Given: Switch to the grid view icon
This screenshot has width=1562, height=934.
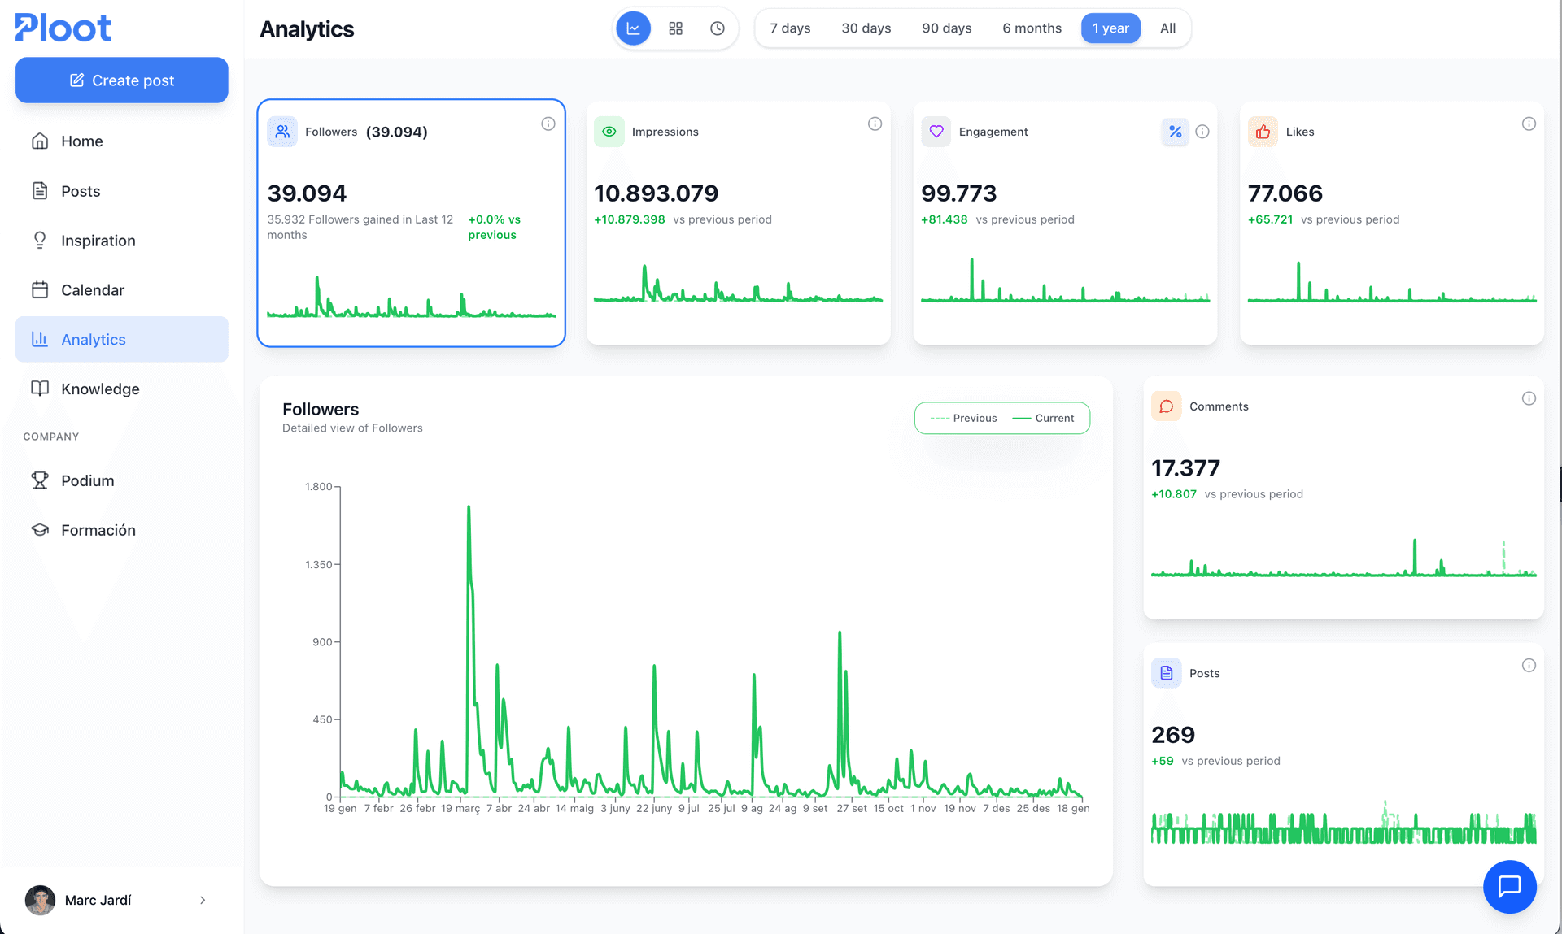Looking at the screenshot, I should [x=675, y=28].
